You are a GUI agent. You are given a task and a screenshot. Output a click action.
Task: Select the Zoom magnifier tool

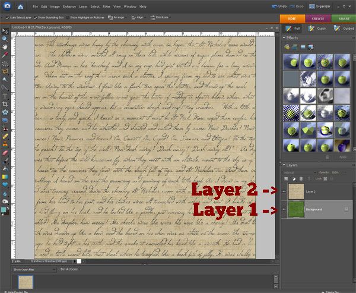pos(5,39)
